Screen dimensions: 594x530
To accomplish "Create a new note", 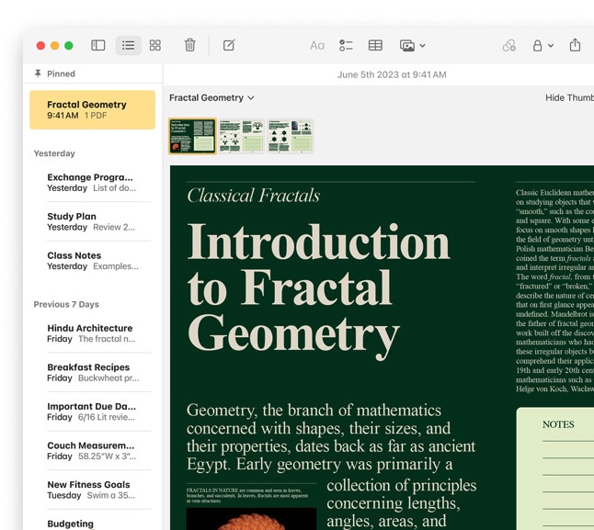I will [x=229, y=45].
